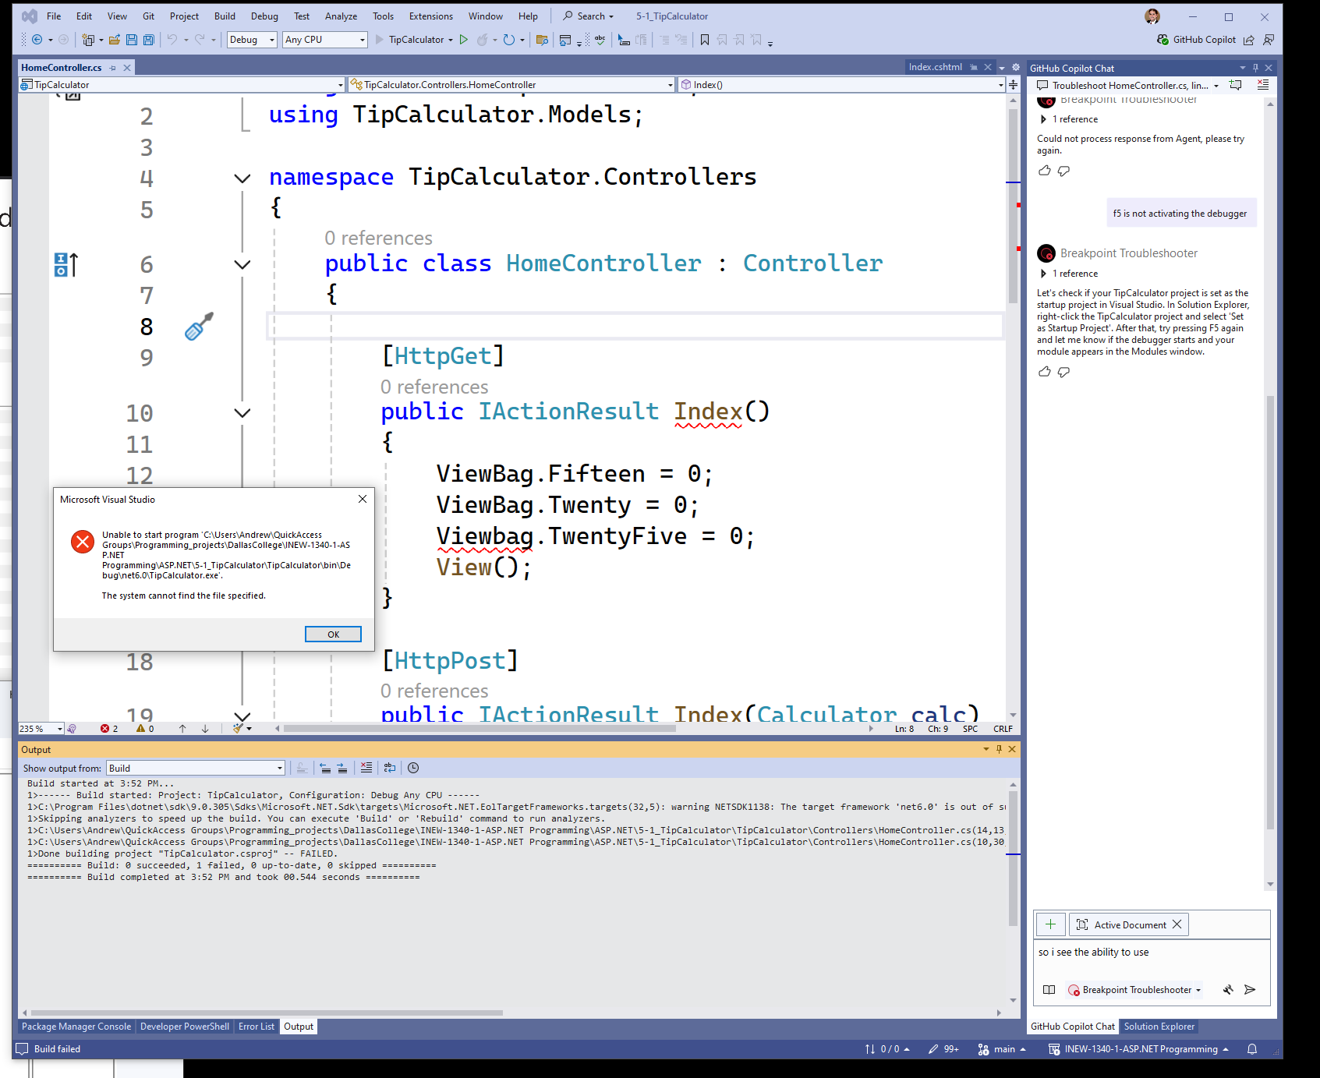Add a Copilot chat reference with plus
The image size is (1320, 1078).
1050,924
